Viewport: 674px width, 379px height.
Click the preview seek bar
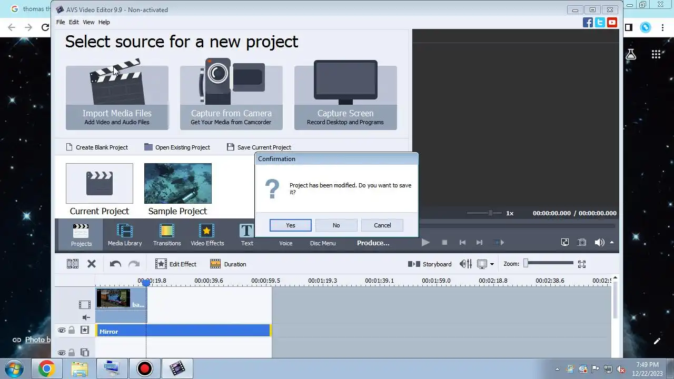[x=517, y=226]
